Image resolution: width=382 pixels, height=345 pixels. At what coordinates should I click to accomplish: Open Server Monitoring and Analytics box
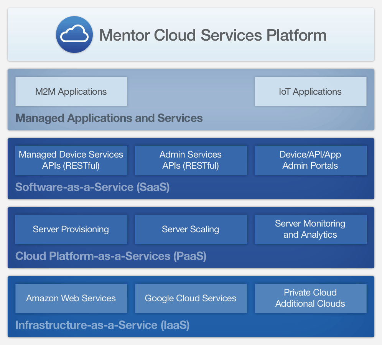(310, 229)
